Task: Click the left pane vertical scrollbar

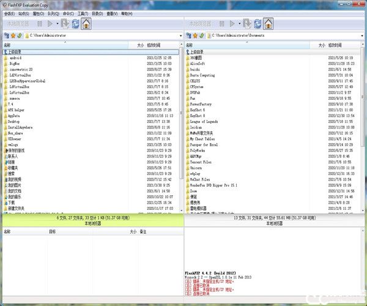Action: coord(180,122)
